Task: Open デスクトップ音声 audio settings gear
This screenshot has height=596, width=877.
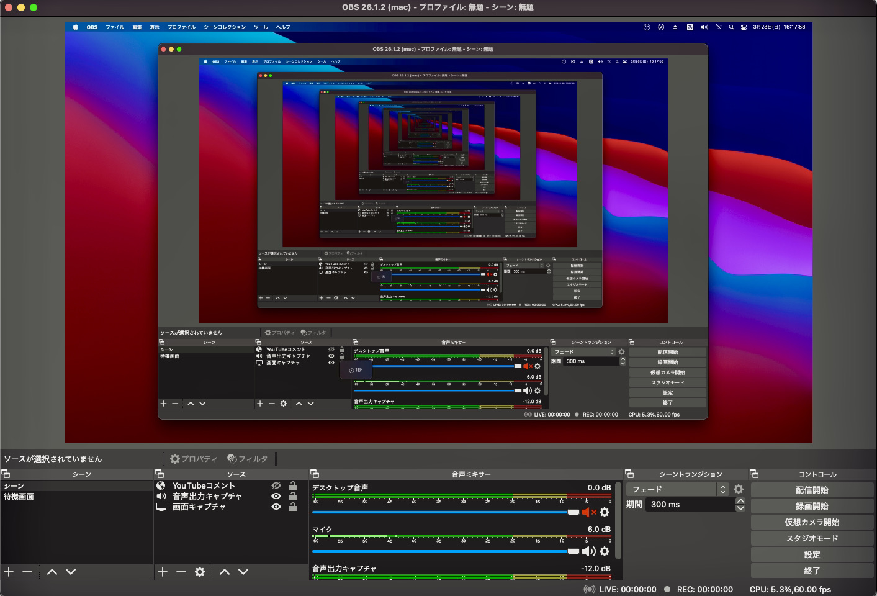Action: [605, 512]
